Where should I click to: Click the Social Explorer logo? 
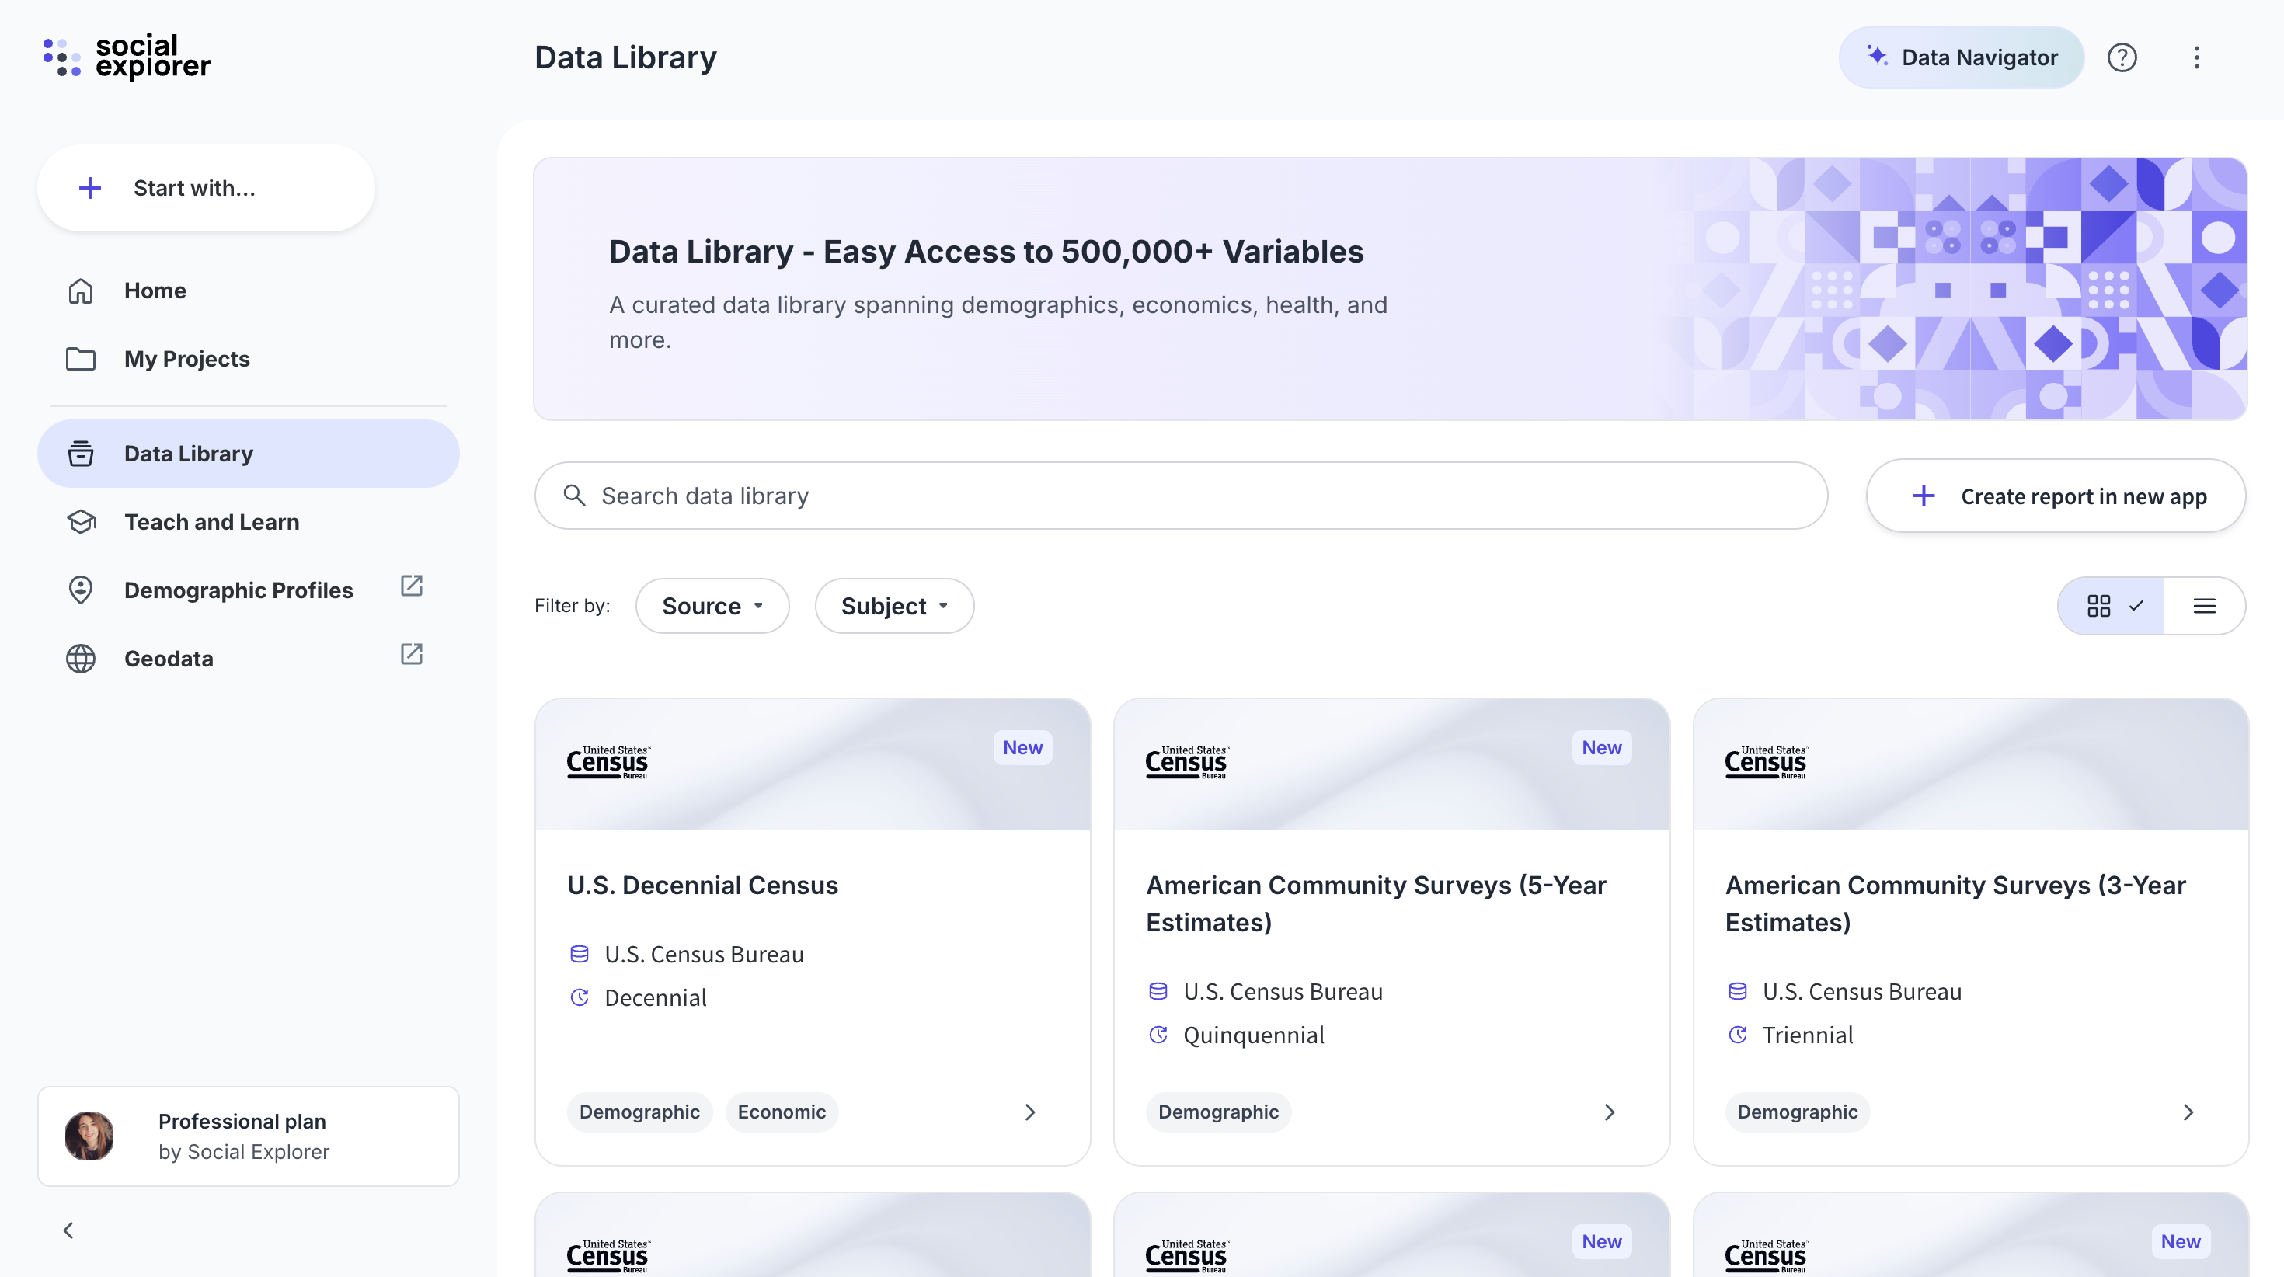pyautogui.click(x=127, y=57)
